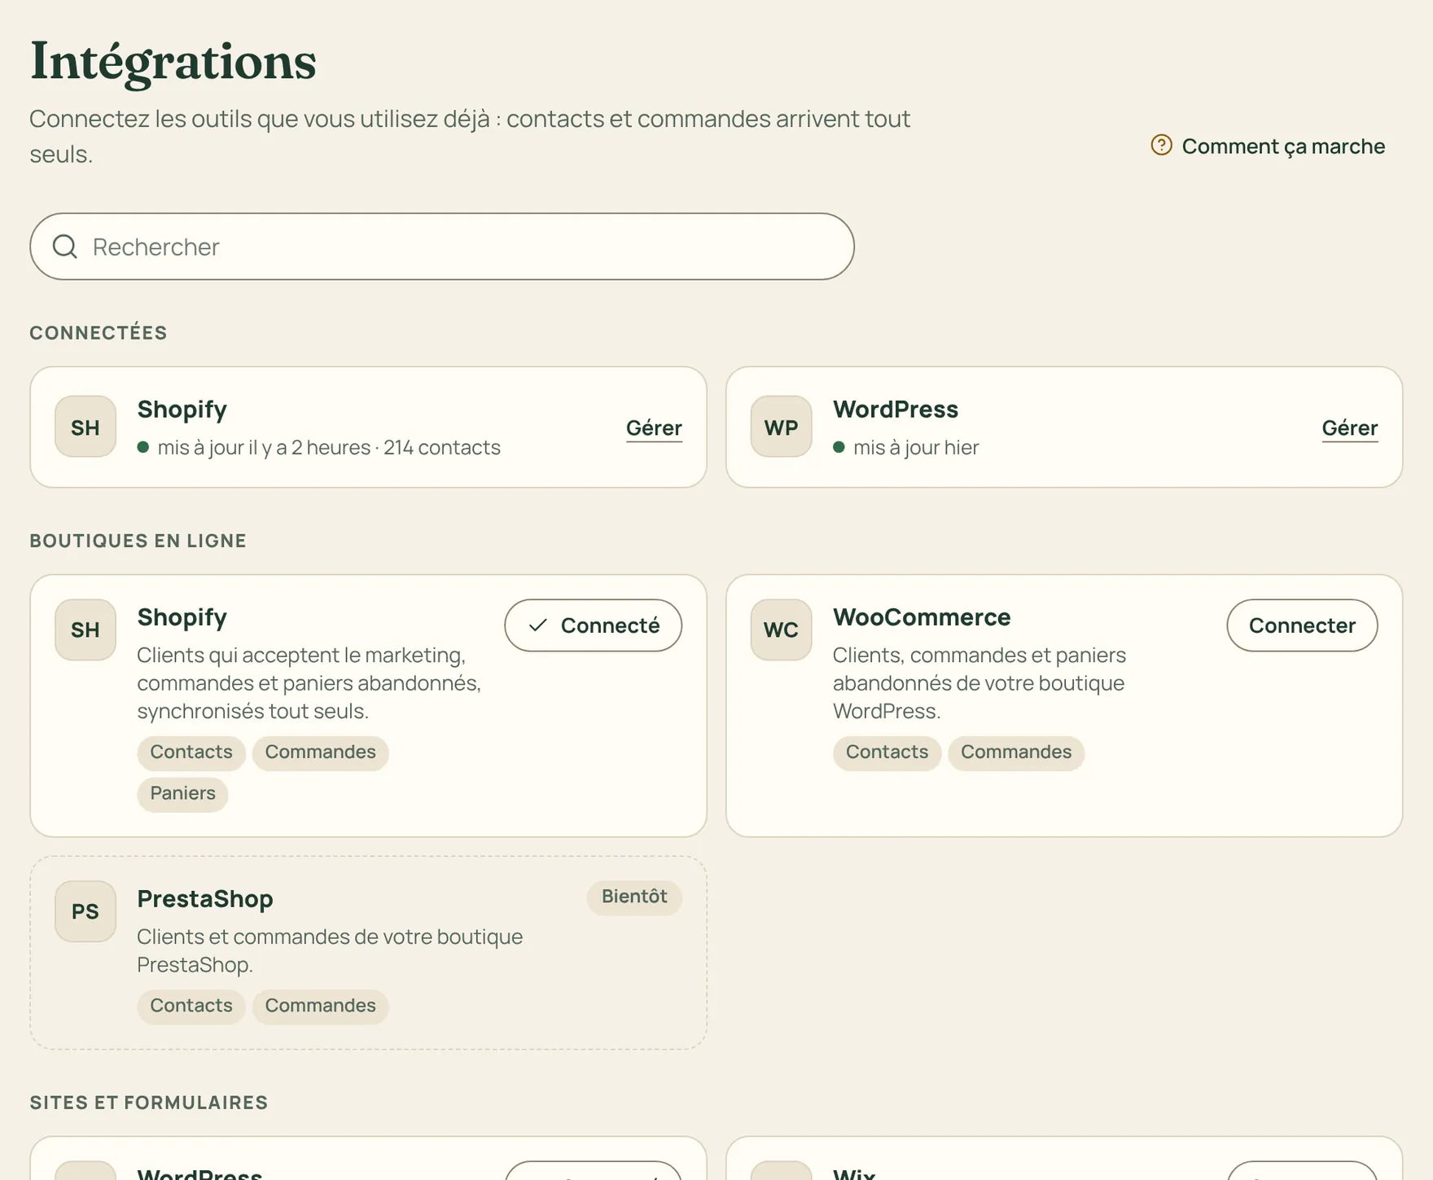
Task: Click the Shopify title in the Boutiques en ligne card
Action: 182,618
